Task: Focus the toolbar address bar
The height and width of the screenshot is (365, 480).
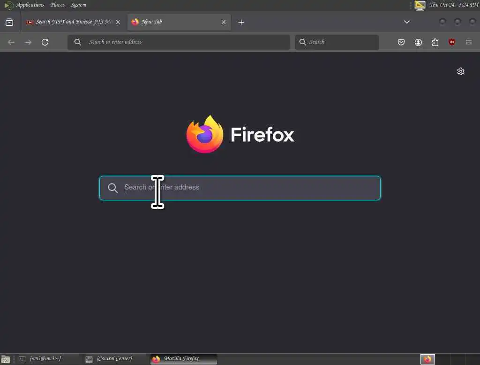Action: tap(179, 42)
